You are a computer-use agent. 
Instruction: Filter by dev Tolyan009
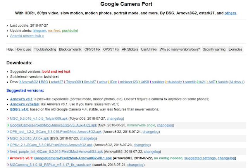coord(73,82)
